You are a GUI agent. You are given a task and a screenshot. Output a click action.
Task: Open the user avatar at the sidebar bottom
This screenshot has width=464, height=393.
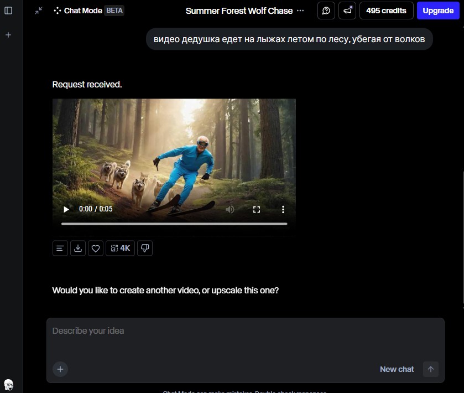pyautogui.click(x=9, y=385)
